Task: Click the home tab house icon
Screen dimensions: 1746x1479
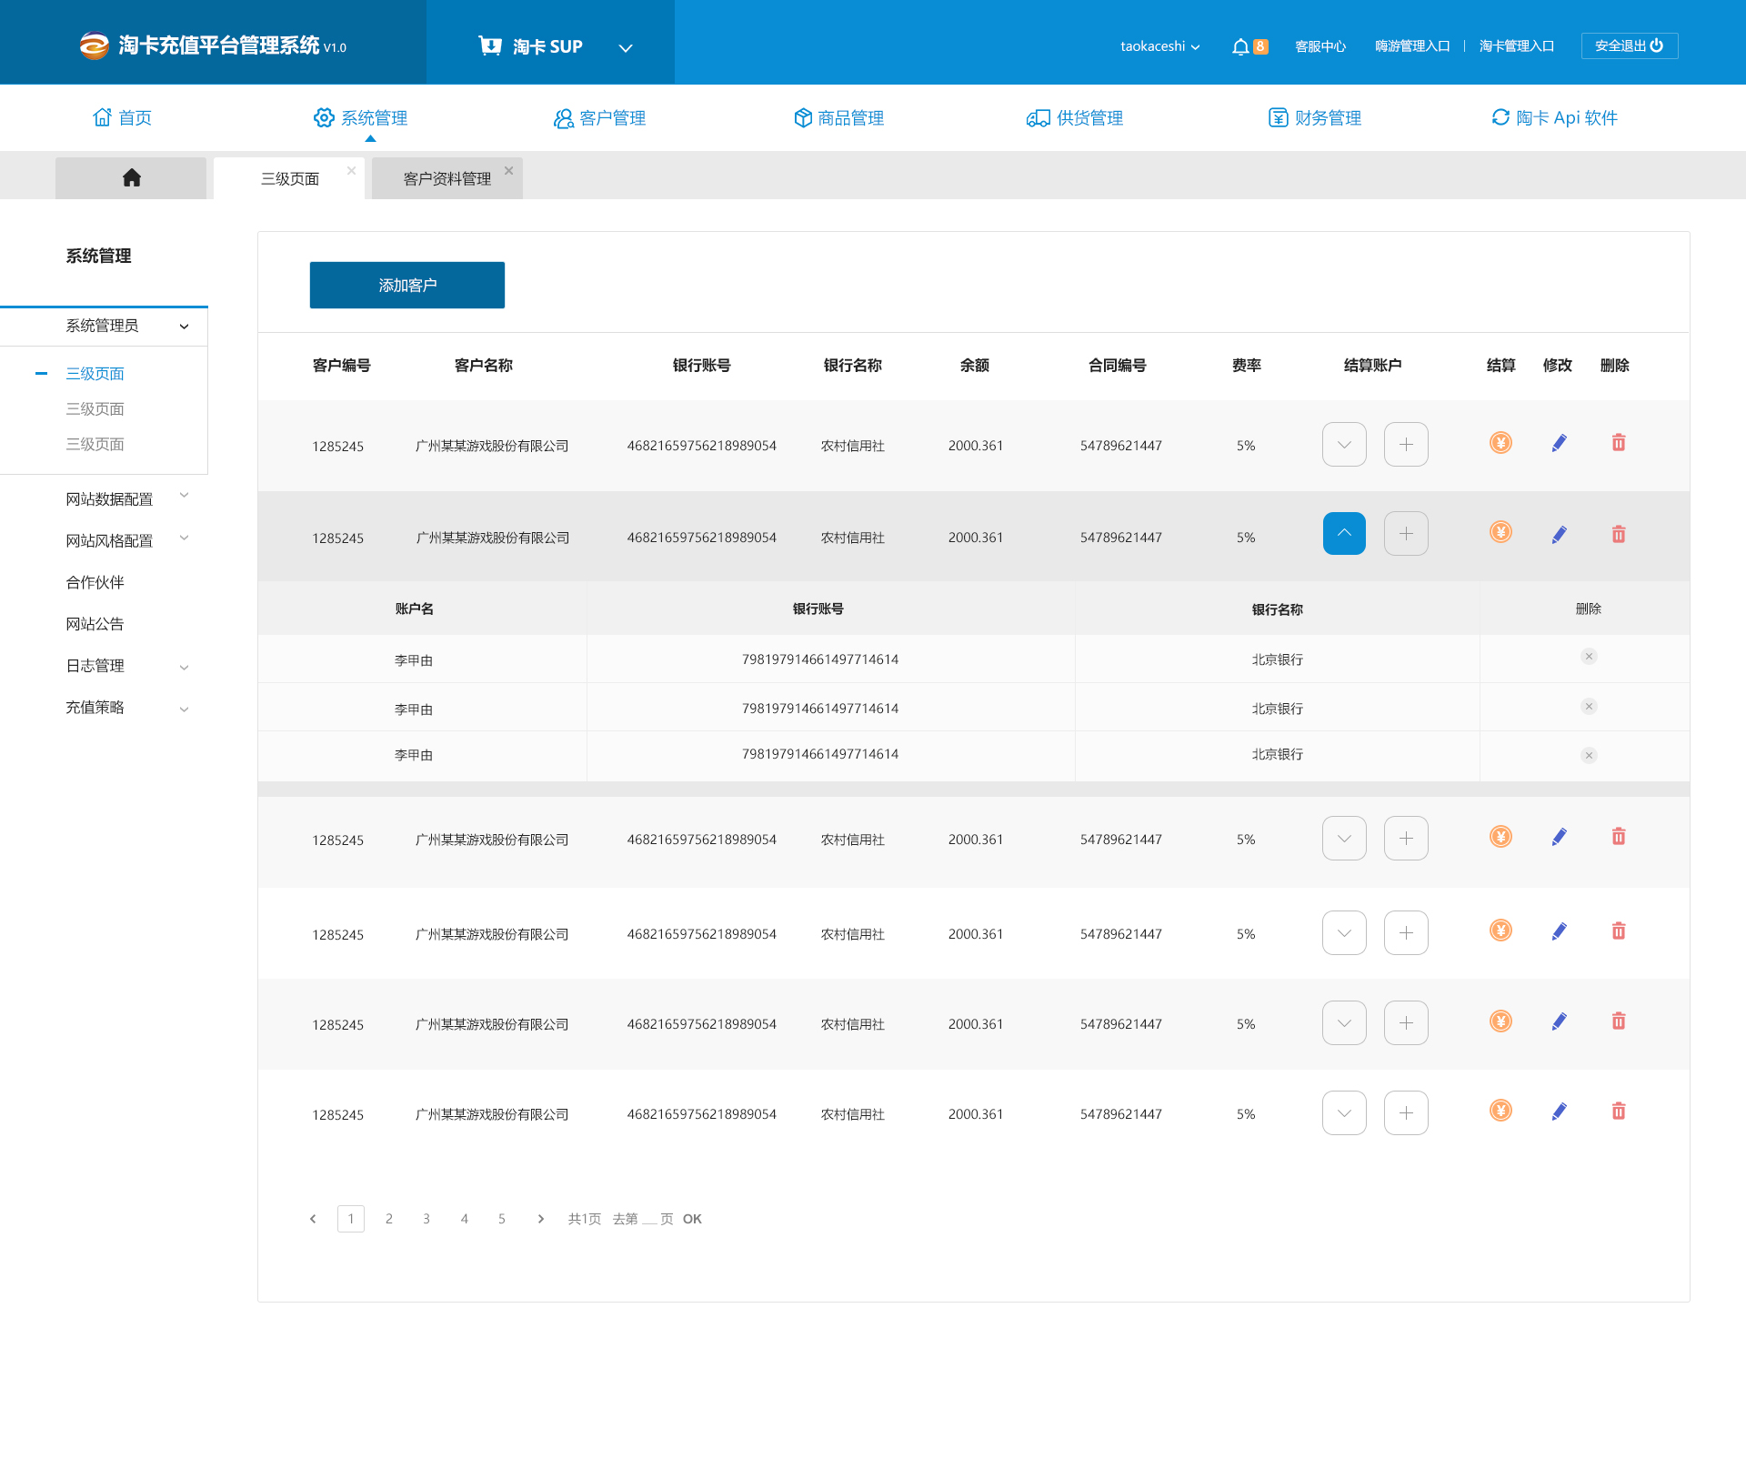Action: coord(132,177)
